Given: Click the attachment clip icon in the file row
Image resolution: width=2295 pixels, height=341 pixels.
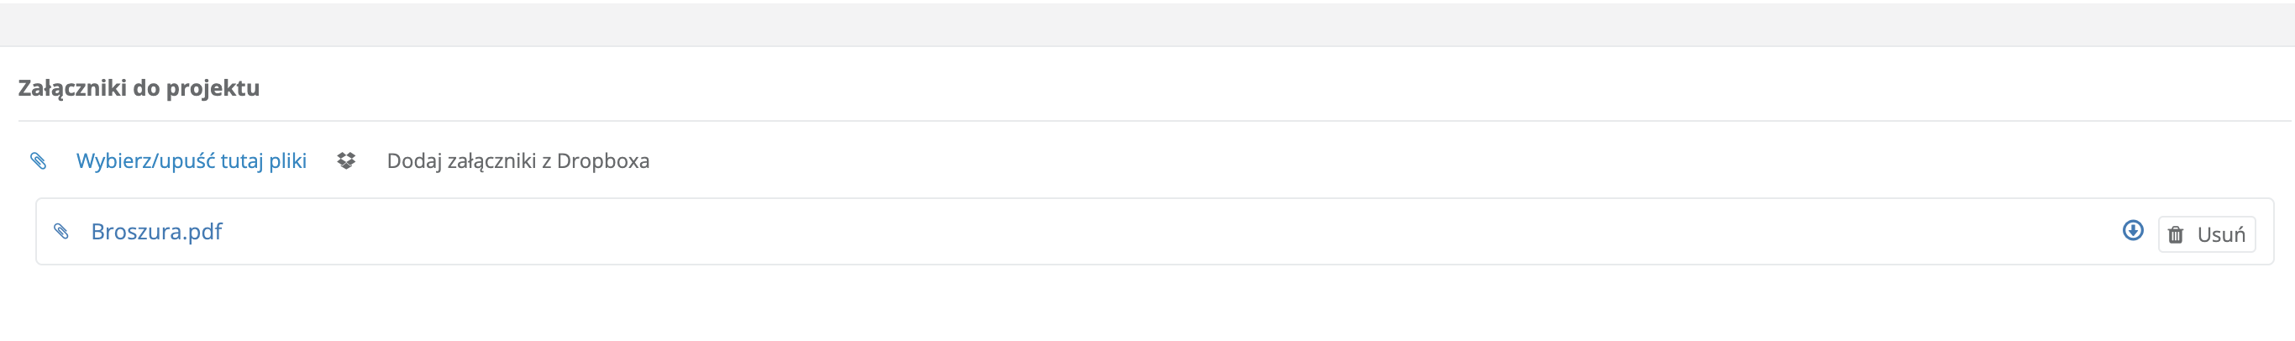Looking at the screenshot, I should 61,232.
